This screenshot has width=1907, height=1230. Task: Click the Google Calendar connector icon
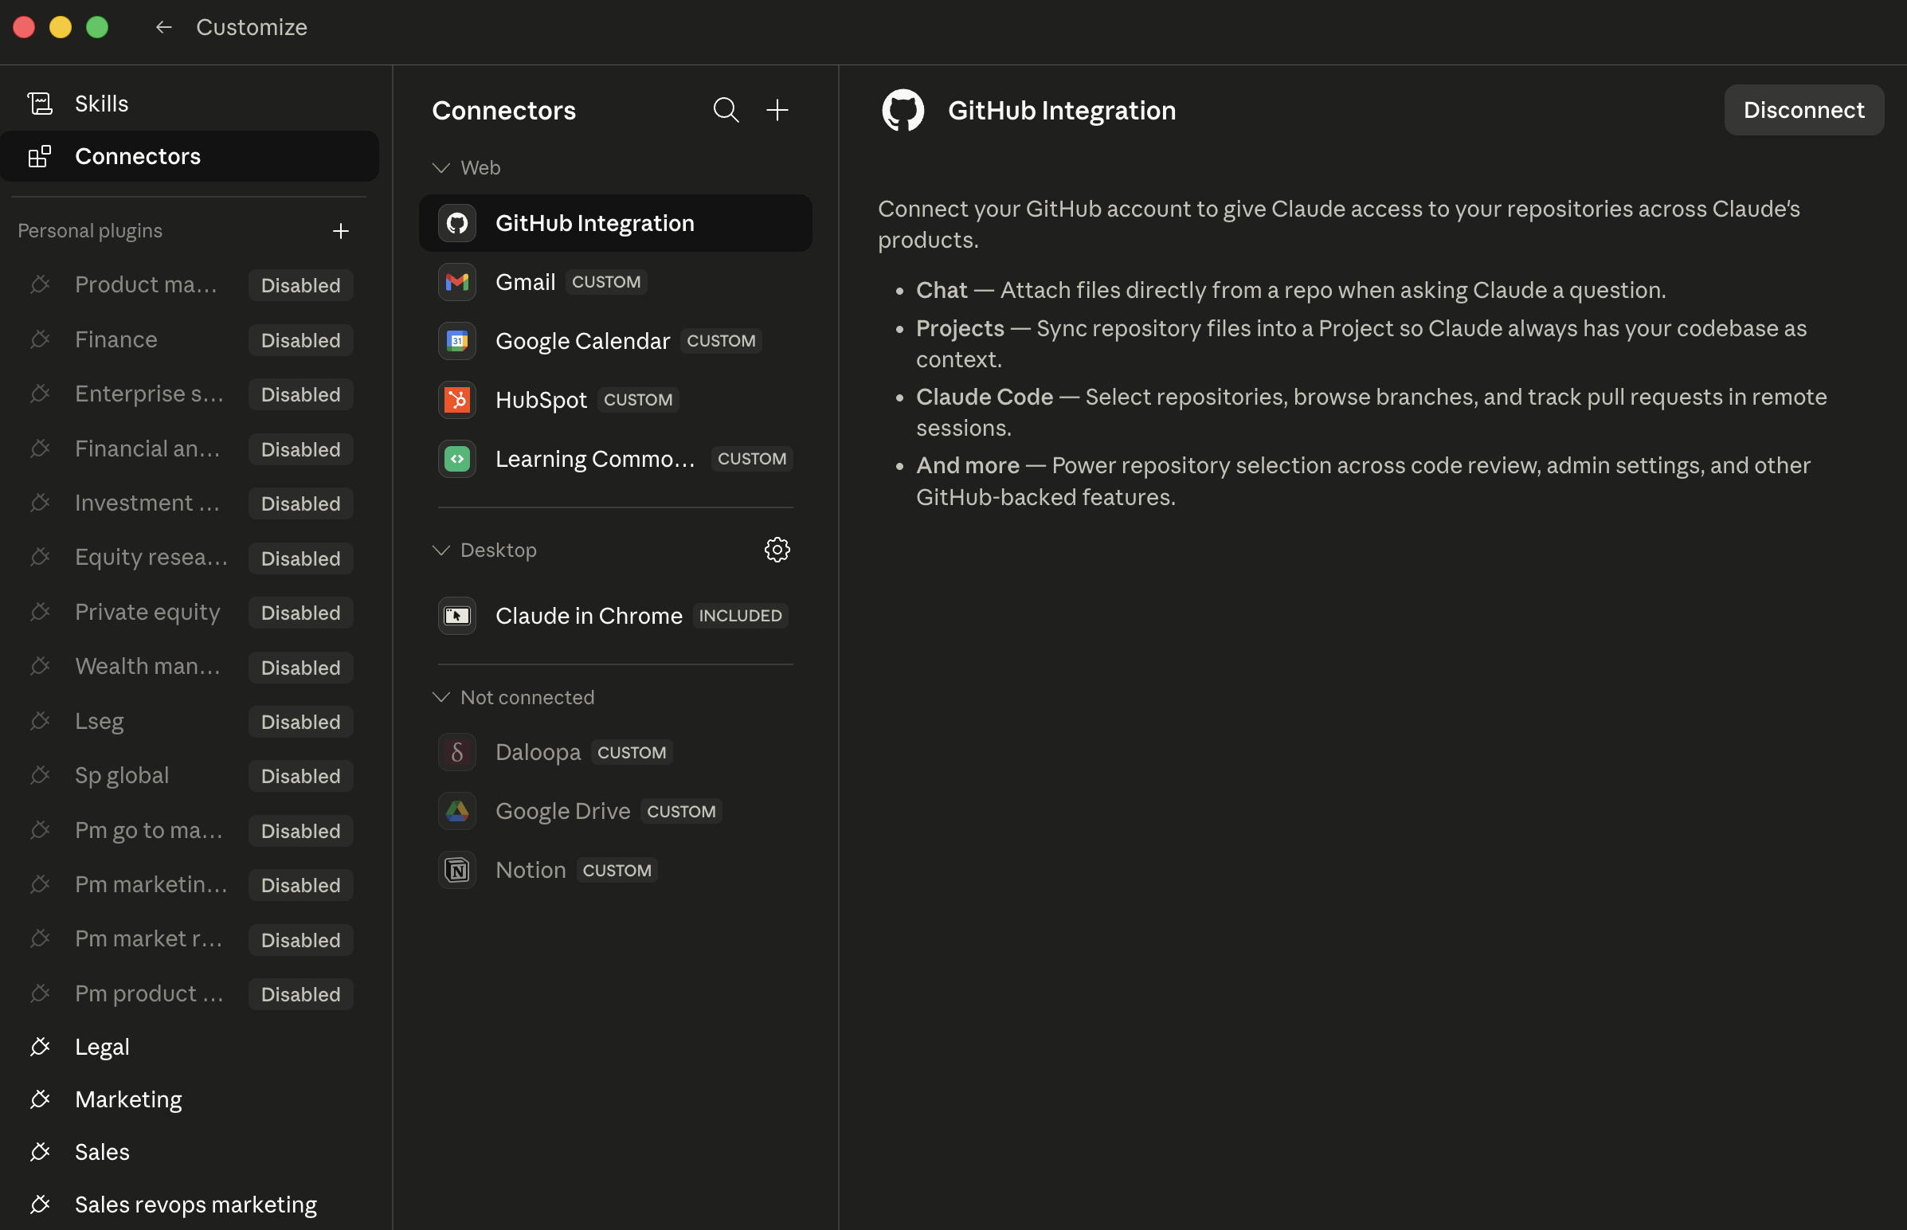click(x=456, y=341)
